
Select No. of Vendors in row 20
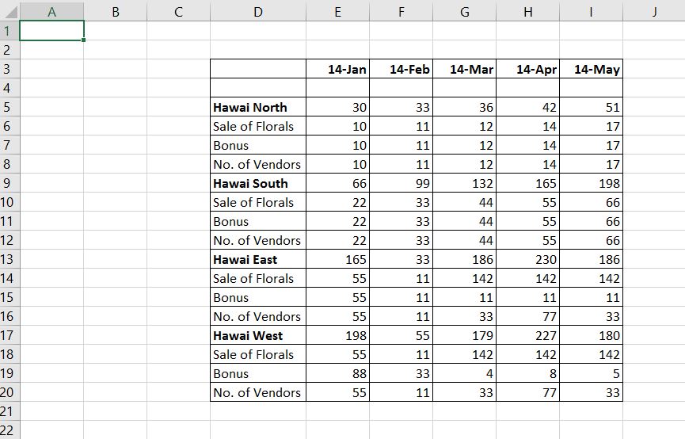(258, 392)
